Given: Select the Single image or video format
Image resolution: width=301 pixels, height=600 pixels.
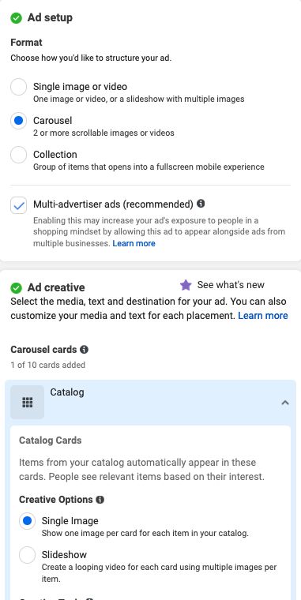Looking at the screenshot, I should pos(18,87).
